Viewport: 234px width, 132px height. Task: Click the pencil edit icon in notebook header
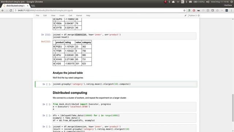[x=185, y=15]
